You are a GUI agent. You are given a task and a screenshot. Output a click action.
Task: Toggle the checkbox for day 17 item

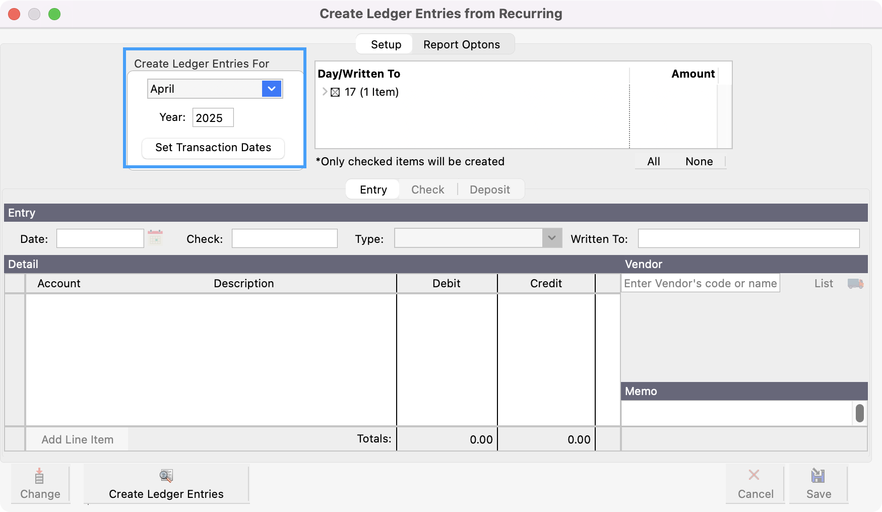(335, 92)
